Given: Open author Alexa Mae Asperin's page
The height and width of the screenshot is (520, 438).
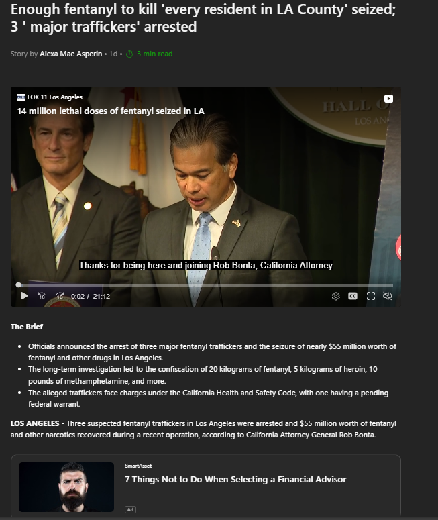Looking at the screenshot, I should (71, 54).
